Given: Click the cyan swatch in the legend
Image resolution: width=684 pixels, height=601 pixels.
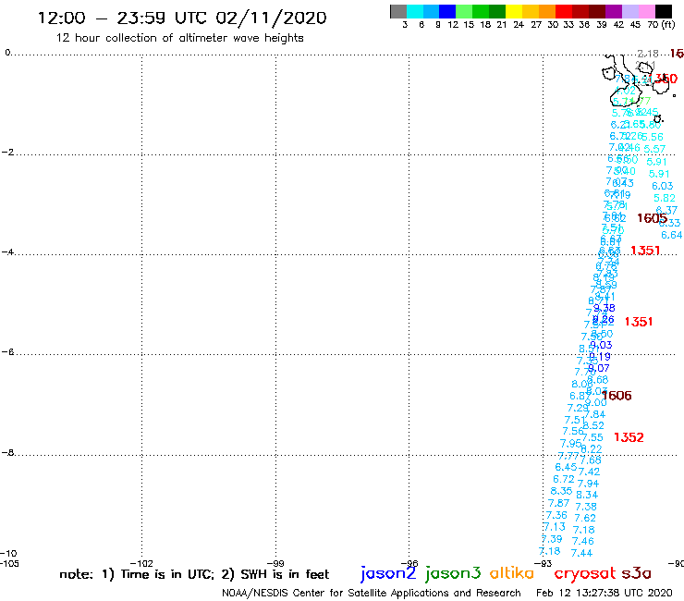Looking at the screenshot, I should click(x=415, y=11).
